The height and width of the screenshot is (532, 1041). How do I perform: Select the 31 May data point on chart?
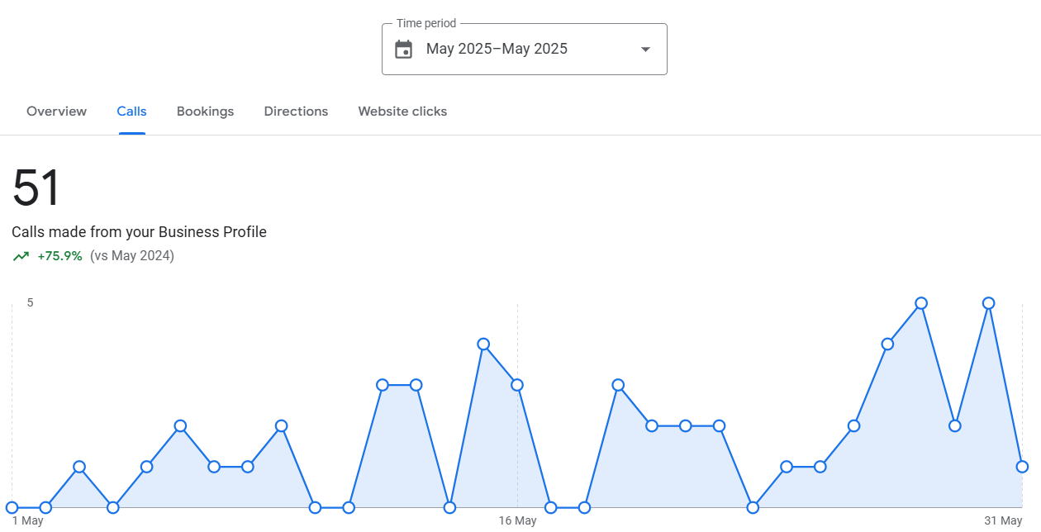tap(1022, 467)
